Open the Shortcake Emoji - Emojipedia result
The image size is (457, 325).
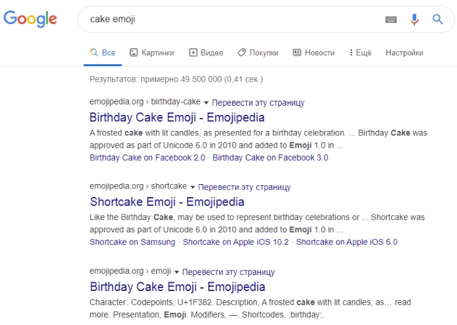pyautogui.click(x=167, y=202)
